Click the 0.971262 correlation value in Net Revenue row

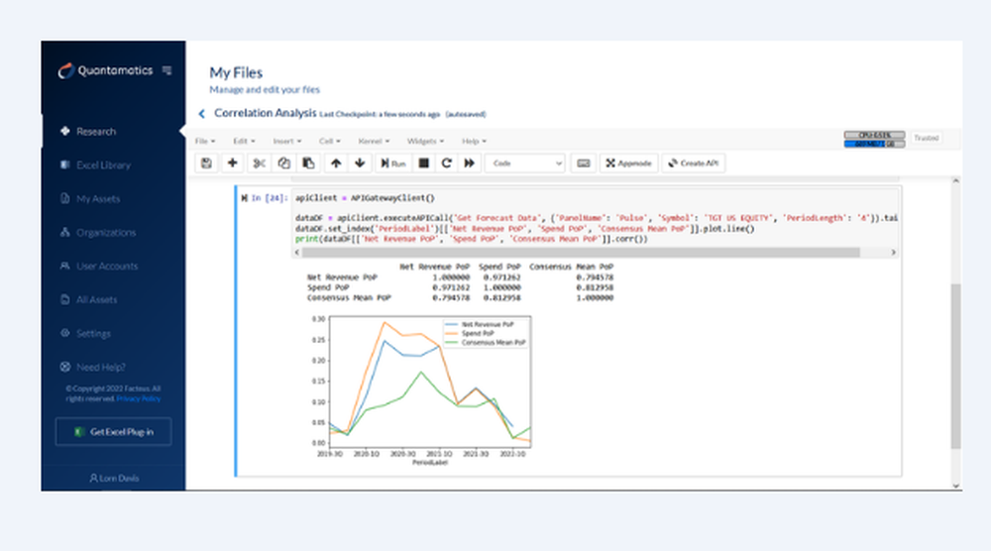501,276
